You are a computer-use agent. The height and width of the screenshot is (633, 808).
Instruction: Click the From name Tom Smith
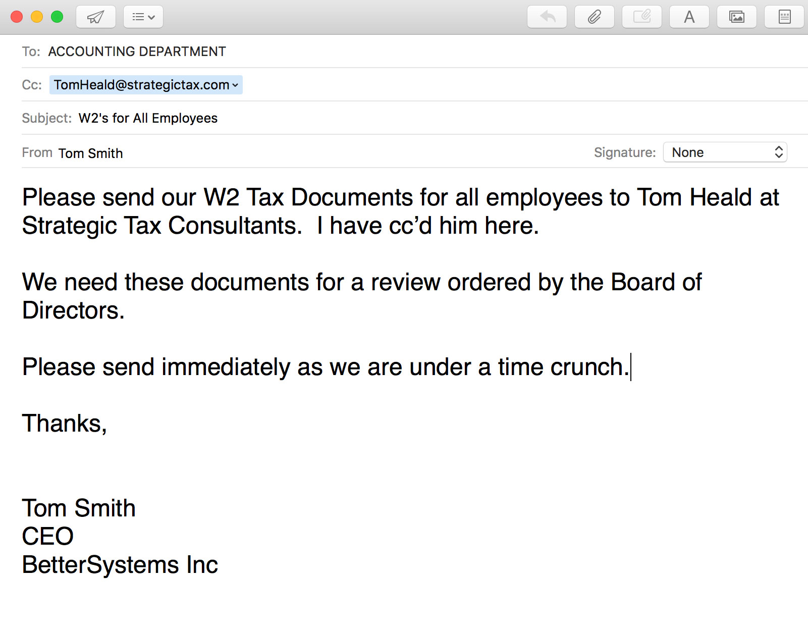(x=90, y=153)
